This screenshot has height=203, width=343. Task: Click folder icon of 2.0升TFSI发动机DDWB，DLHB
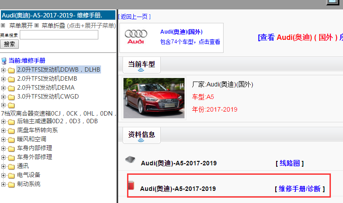click(11, 70)
